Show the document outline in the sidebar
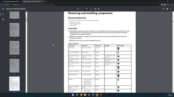 pyautogui.click(x=3, y=19)
